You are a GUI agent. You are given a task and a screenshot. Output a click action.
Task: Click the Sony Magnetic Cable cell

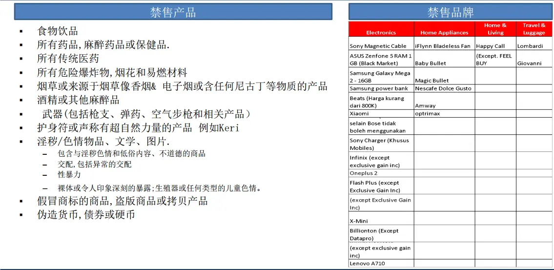click(x=378, y=46)
